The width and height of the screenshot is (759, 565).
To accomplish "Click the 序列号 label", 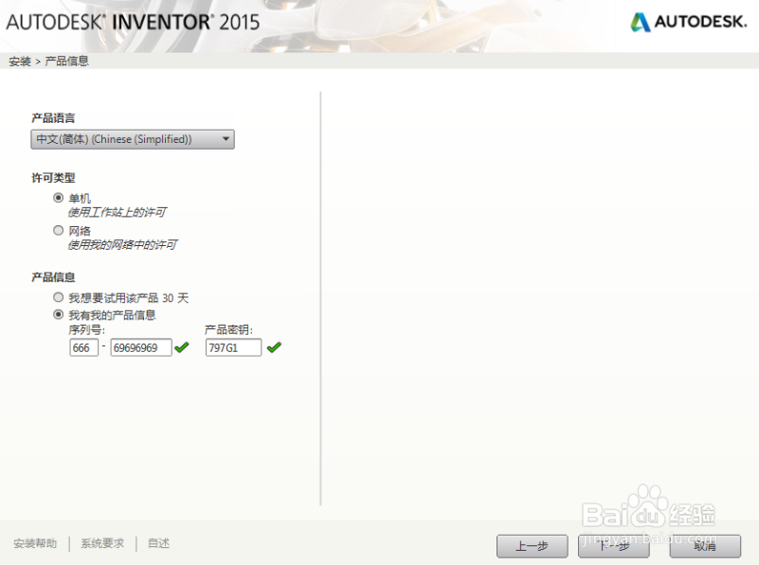I will [x=86, y=330].
